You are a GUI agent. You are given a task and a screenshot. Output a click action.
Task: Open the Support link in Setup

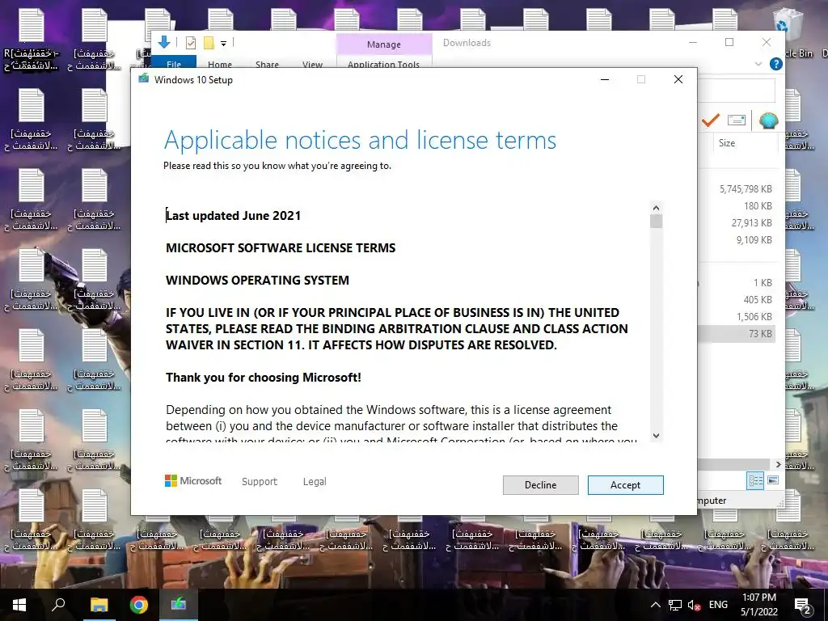click(260, 482)
